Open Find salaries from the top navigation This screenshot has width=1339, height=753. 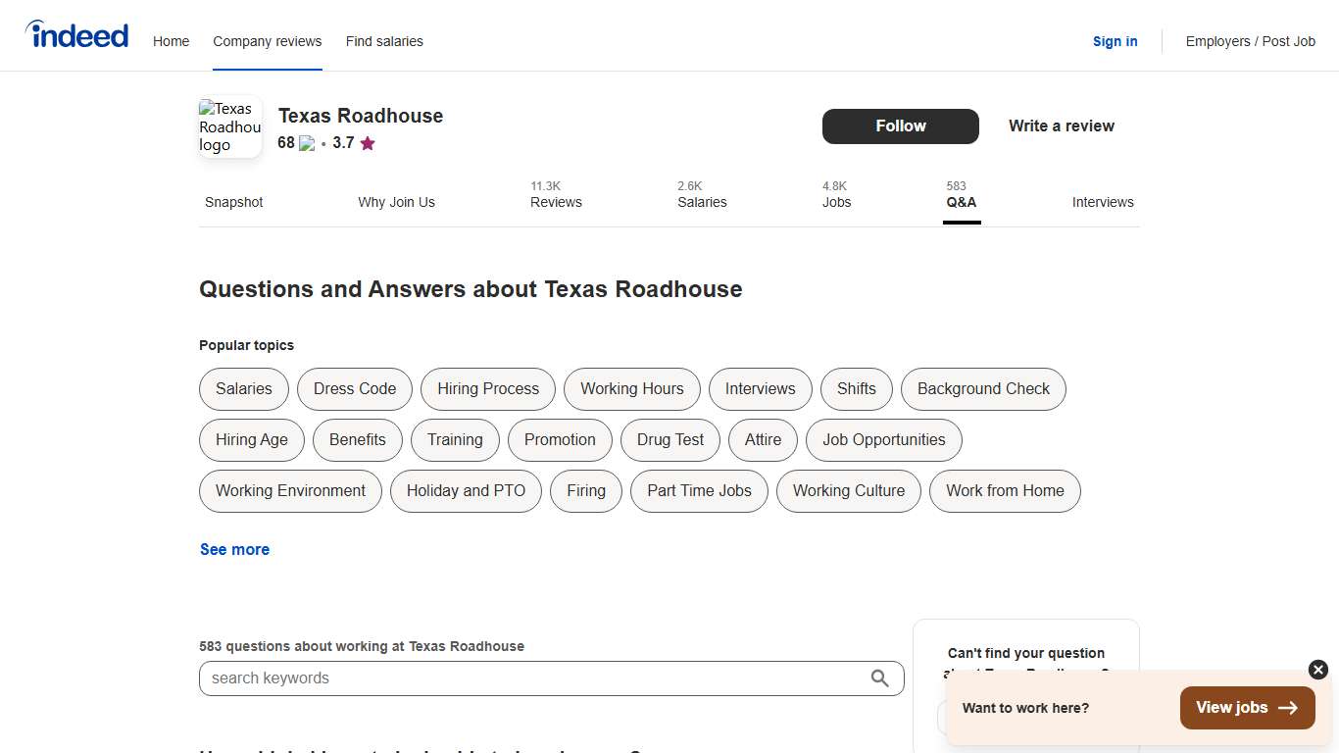[384, 41]
